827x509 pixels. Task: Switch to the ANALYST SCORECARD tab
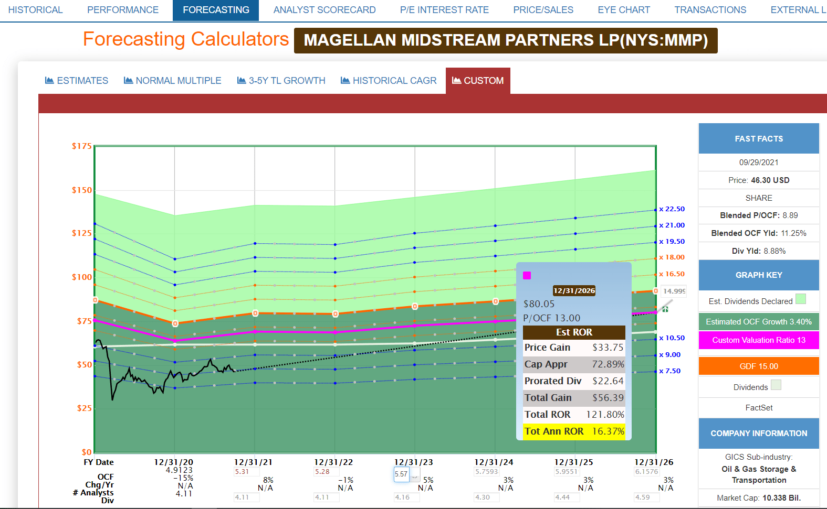coord(324,10)
